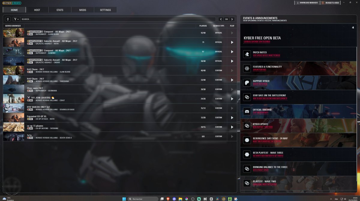Image resolution: width=360 pixels, height=201 pixels.
Task: Select HvV SABERS ONLY 1v1 thumbnail
Action: pyautogui.click(x=14, y=108)
